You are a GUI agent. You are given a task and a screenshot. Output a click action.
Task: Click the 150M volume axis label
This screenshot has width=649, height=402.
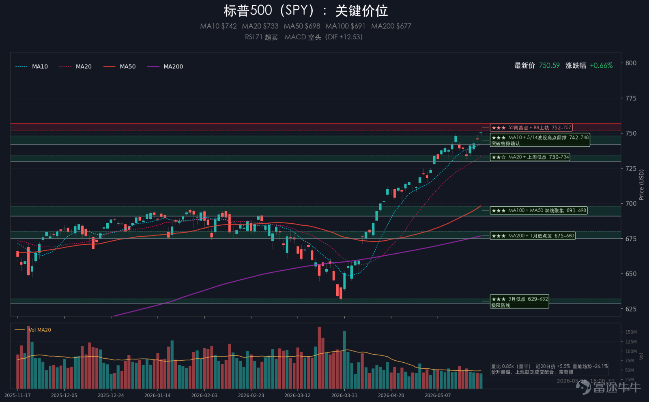click(x=631, y=332)
